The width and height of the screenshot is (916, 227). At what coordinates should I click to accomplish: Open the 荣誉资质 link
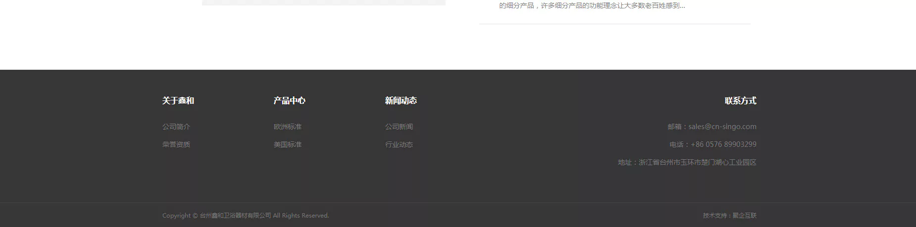pos(176,144)
